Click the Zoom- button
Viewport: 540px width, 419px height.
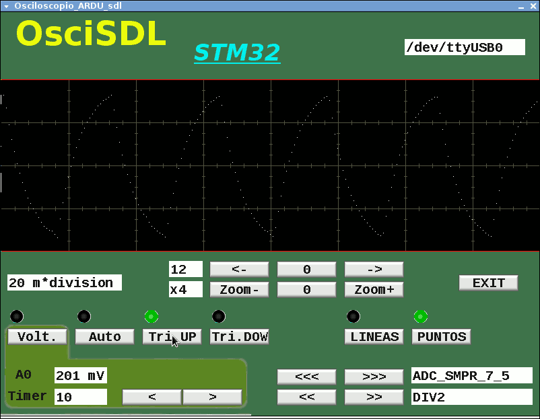[x=239, y=290]
